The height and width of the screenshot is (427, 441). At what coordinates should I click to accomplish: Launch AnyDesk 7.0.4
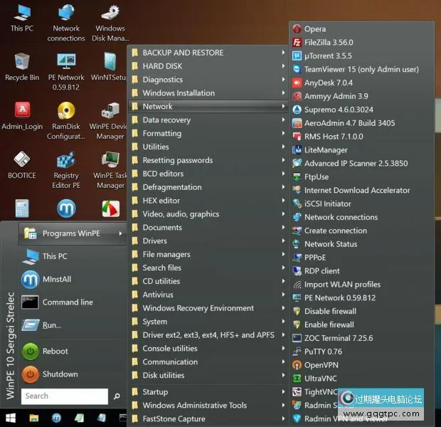328,83
